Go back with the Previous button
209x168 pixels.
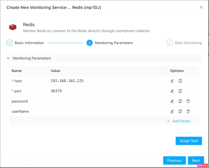click(x=174, y=160)
